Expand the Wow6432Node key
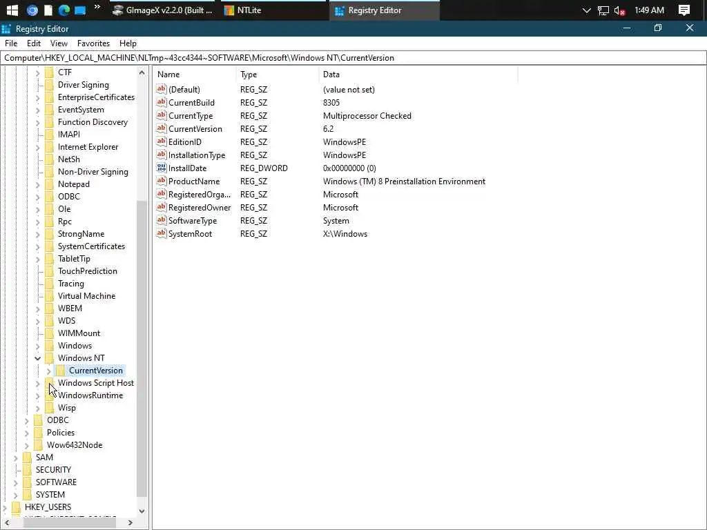The image size is (707, 530). click(27, 445)
